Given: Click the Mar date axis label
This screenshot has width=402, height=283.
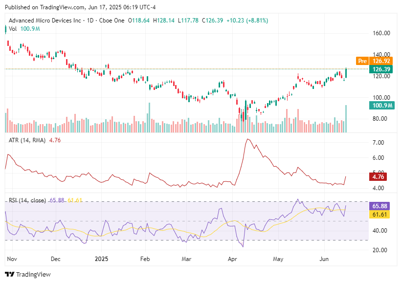Looking at the screenshot, I should 186,259.
